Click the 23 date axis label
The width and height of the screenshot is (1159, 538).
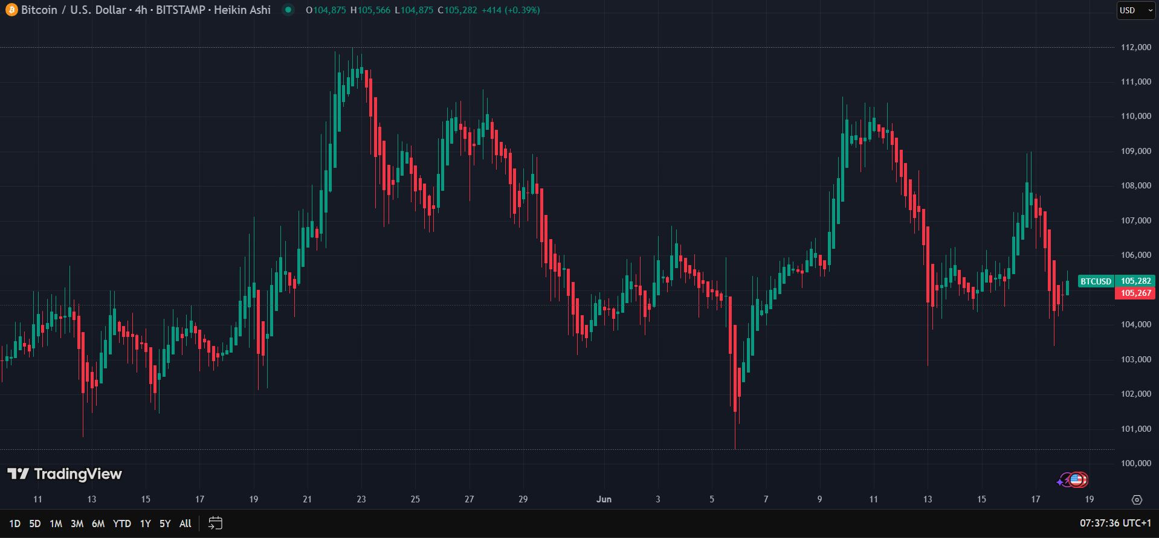(x=361, y=499)
